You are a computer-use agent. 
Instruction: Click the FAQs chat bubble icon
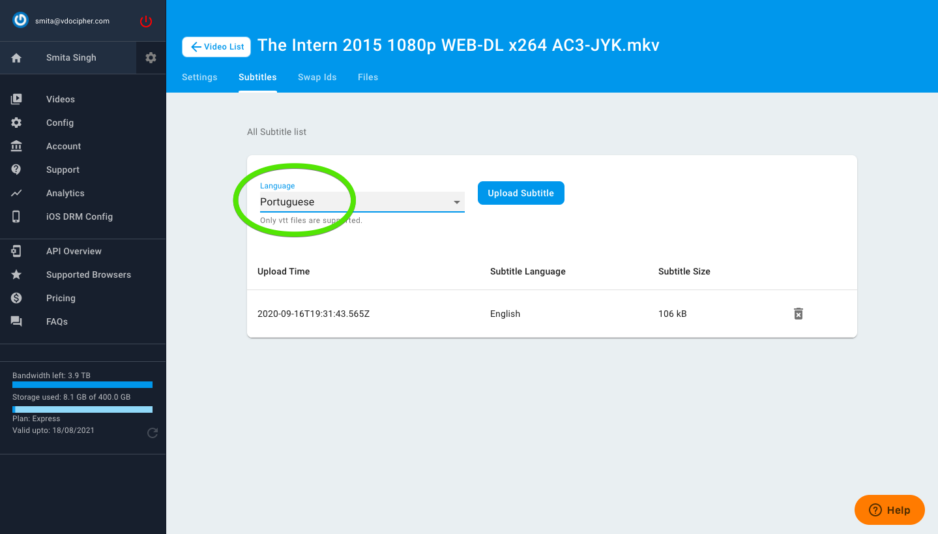[x=16, y=321]
